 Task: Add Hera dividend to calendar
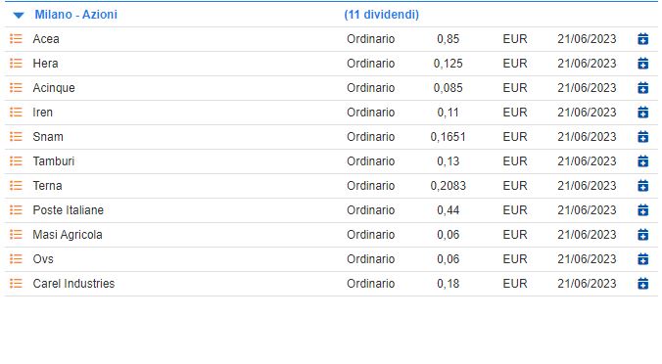tap(642, 64)
